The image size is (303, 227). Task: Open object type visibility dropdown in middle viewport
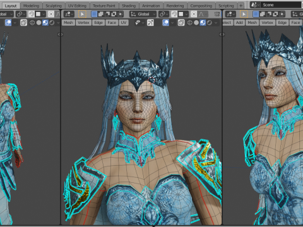pyautogui.click(x=140, y=23)
